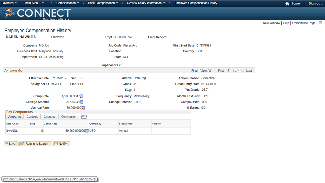Screen dimensions: 325x183
Task: Expand Review Salary Information breadcrumb menu
Action: (x=146, y=3)
